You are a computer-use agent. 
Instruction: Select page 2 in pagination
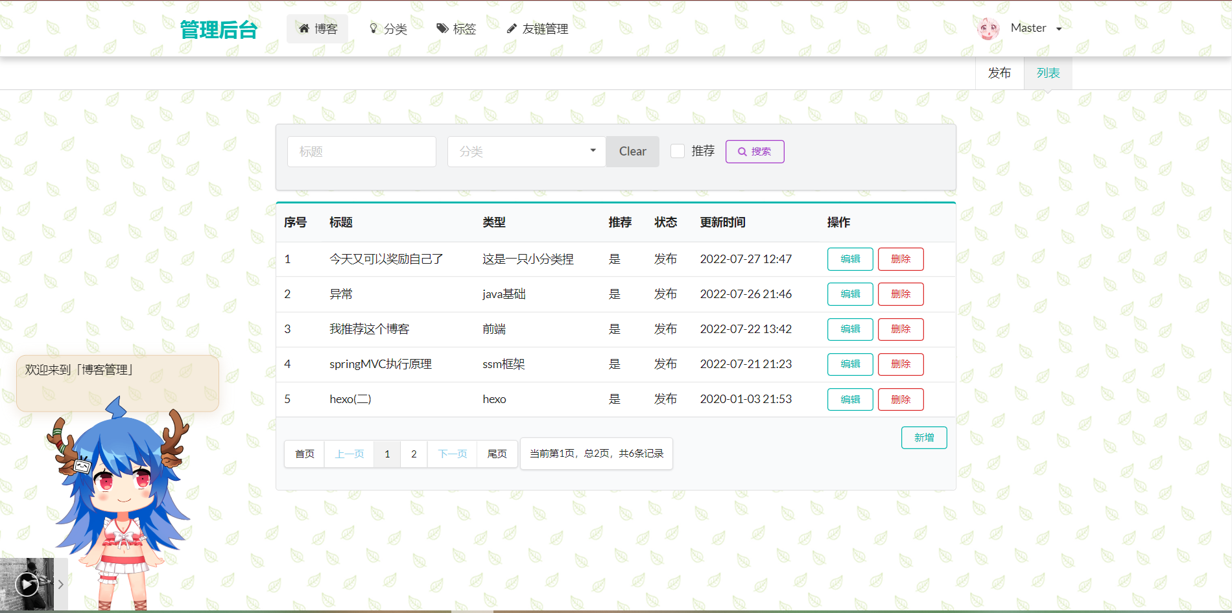[414, 454]
